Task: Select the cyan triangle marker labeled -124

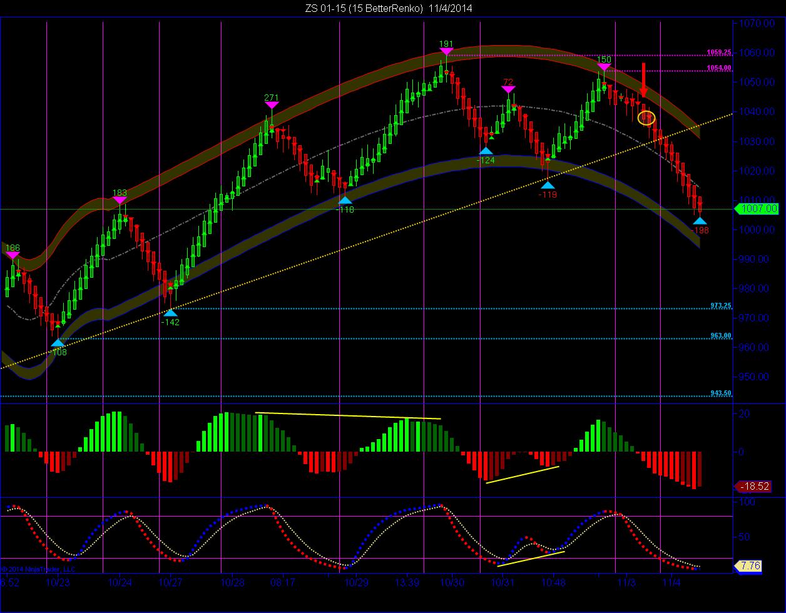Action: [x=486, y=151]
